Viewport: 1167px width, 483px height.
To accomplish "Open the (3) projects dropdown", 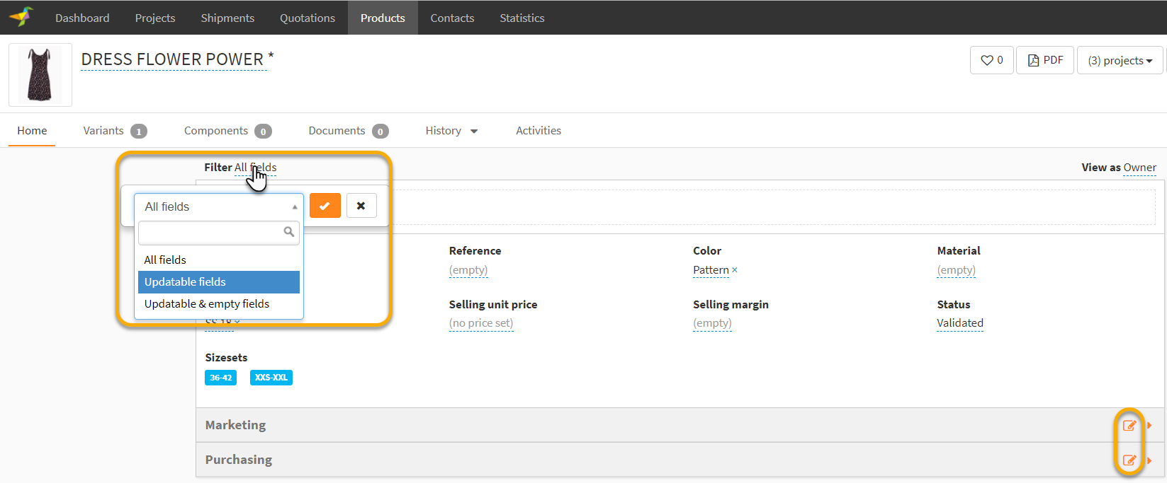I will tap(1120, 60).
